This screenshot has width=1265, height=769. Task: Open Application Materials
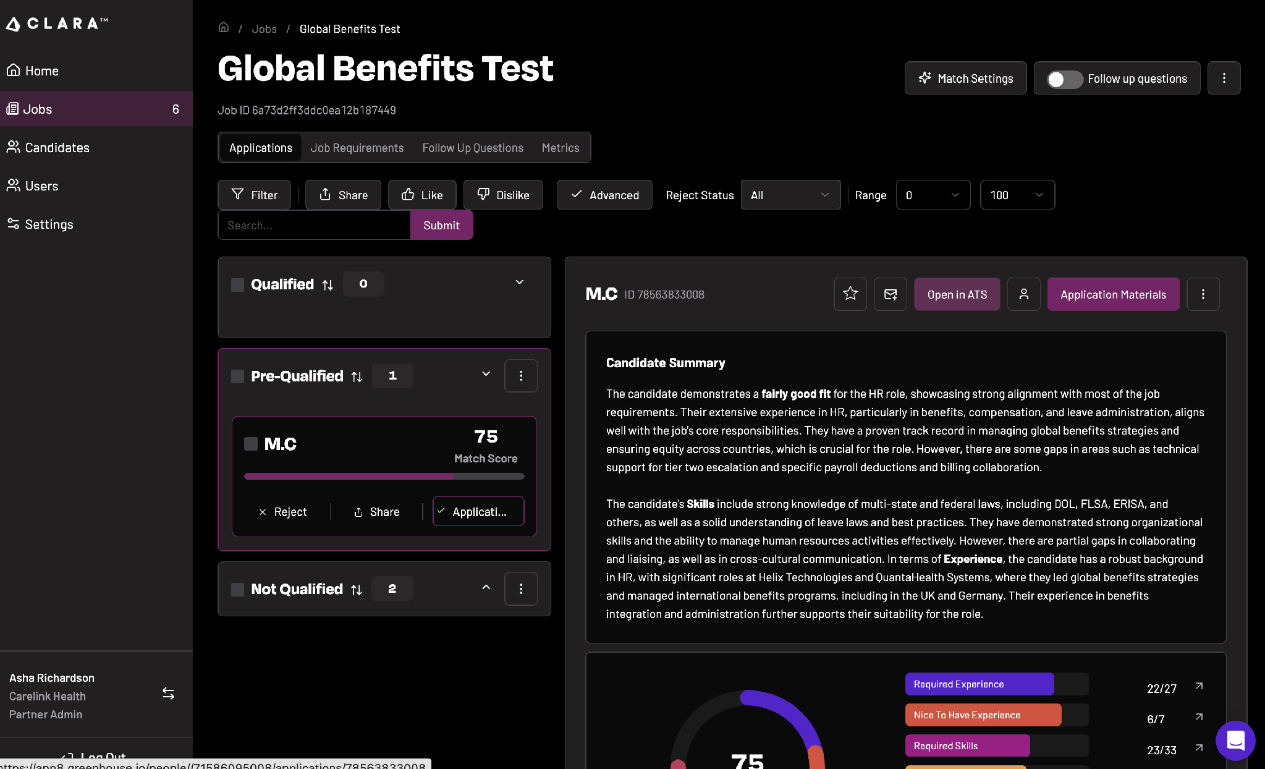click(1114, 294)
